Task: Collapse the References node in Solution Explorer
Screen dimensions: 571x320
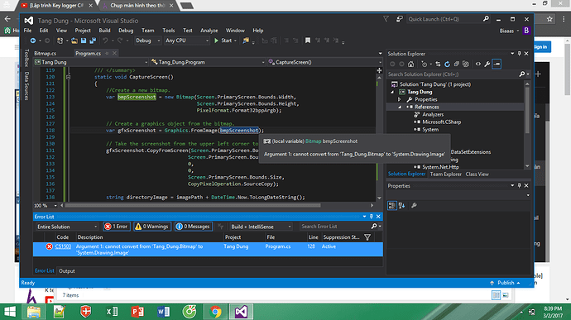Action: tap(400, 107)
